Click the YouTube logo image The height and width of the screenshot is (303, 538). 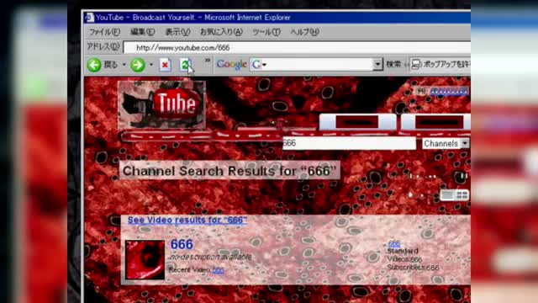161,105
